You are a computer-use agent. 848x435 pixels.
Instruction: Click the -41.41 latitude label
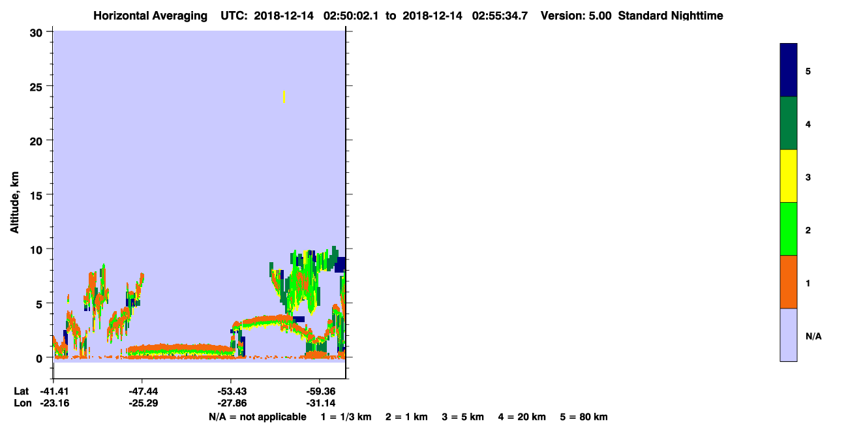[53, 391]
